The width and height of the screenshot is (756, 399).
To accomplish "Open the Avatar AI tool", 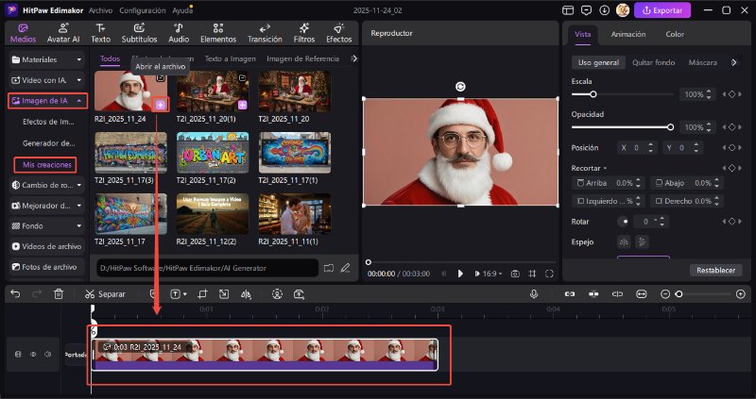I will [63, 33].
